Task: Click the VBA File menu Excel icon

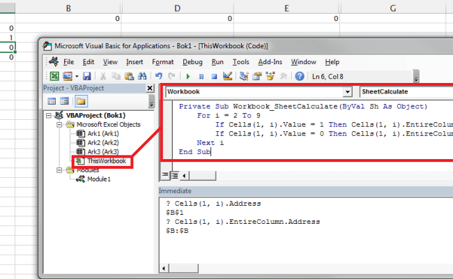Action: pyautogui.click(x=54, y=61)
